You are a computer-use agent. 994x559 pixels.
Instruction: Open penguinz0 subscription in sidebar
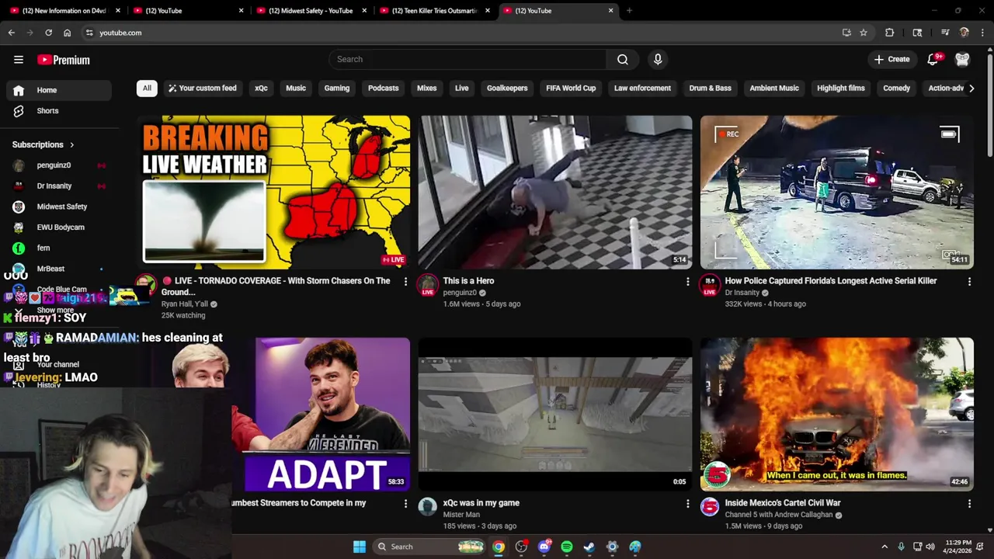(59, 165)
